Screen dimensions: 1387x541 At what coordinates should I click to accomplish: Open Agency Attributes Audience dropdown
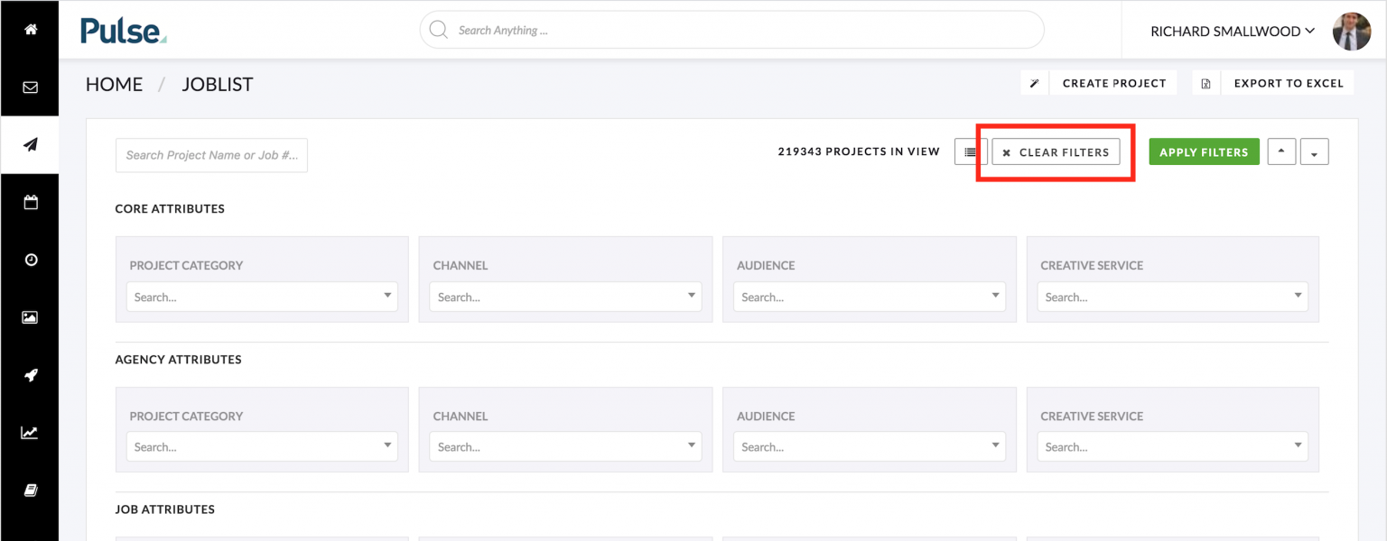tap(869, 446)
